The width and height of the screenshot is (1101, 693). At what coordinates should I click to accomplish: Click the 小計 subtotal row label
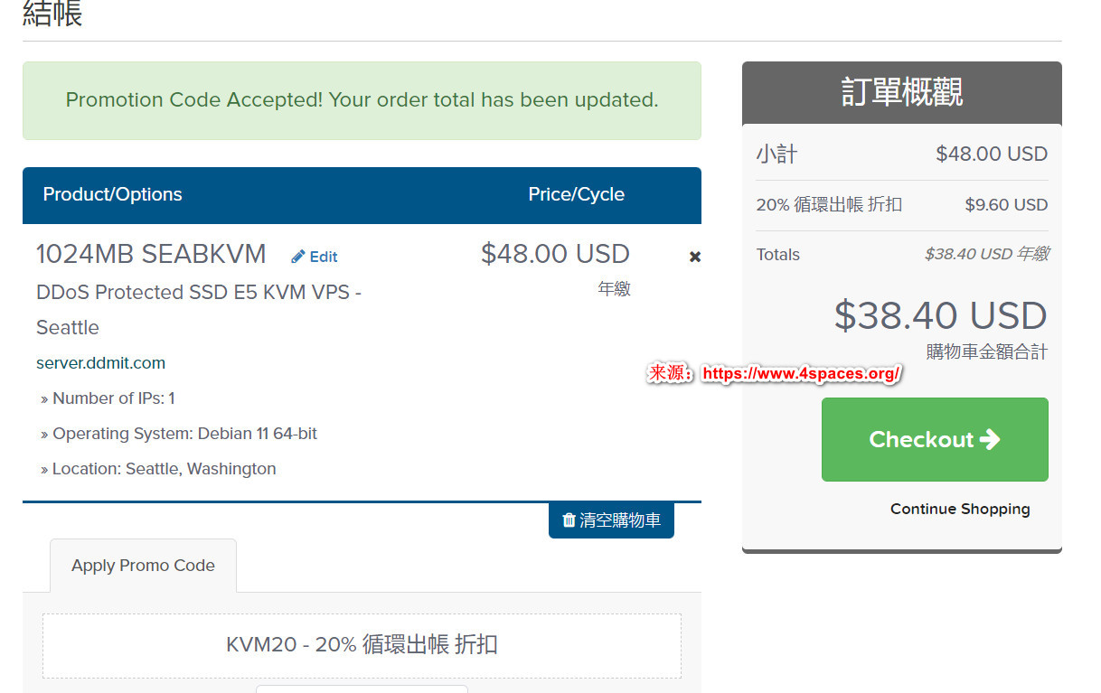776,154
